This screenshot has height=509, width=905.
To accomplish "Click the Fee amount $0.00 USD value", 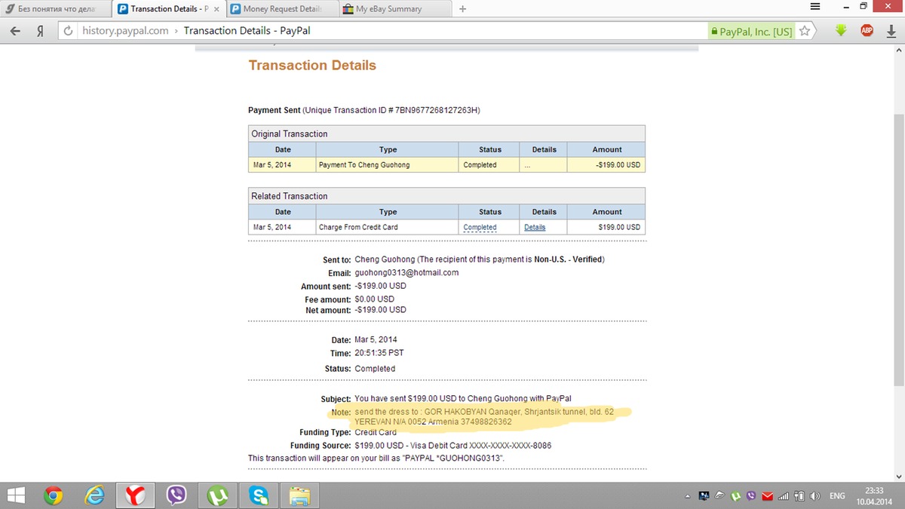I will point(375,299).
